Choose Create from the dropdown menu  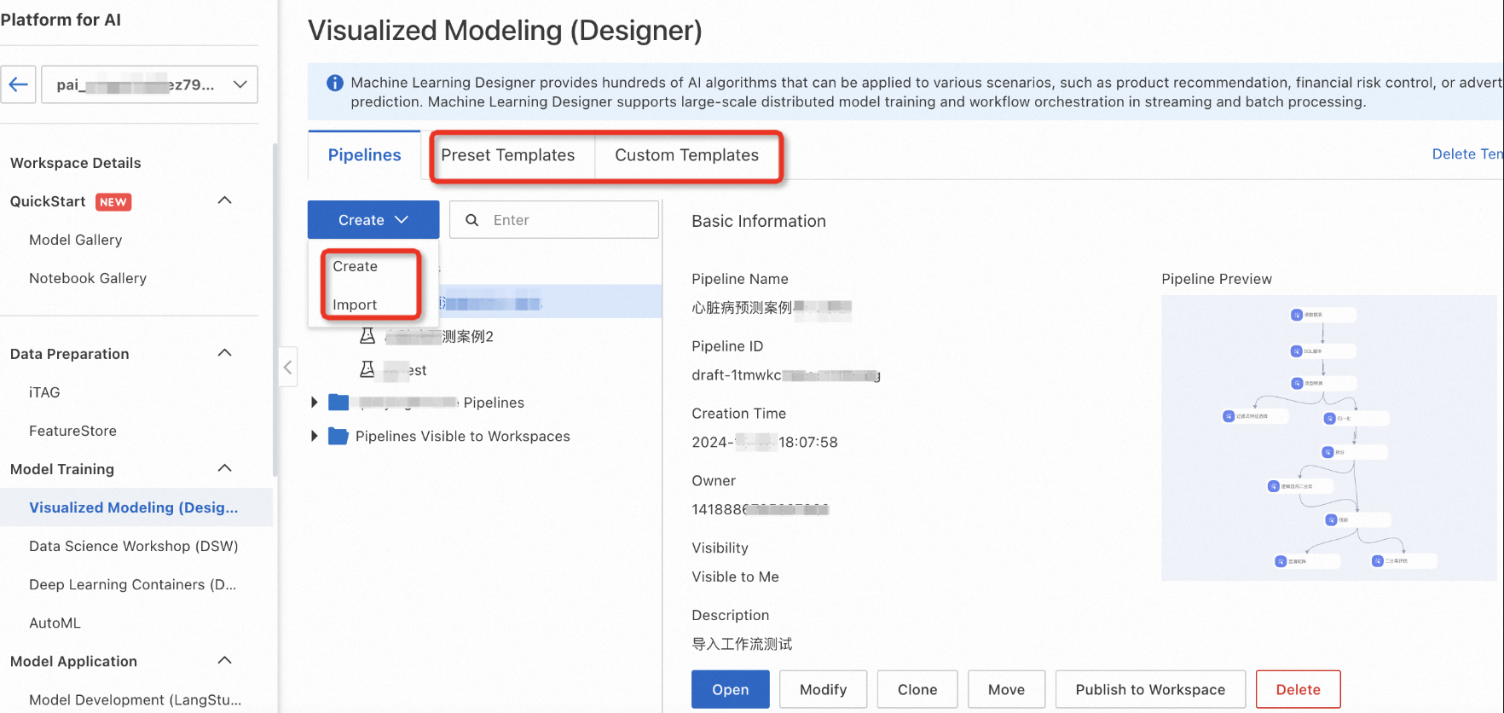(x=355, y=266)
